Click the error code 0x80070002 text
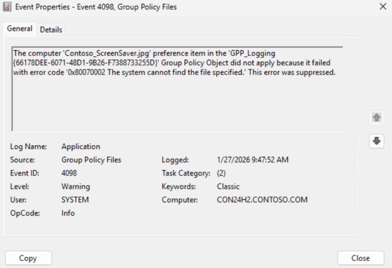 point(87,73)
